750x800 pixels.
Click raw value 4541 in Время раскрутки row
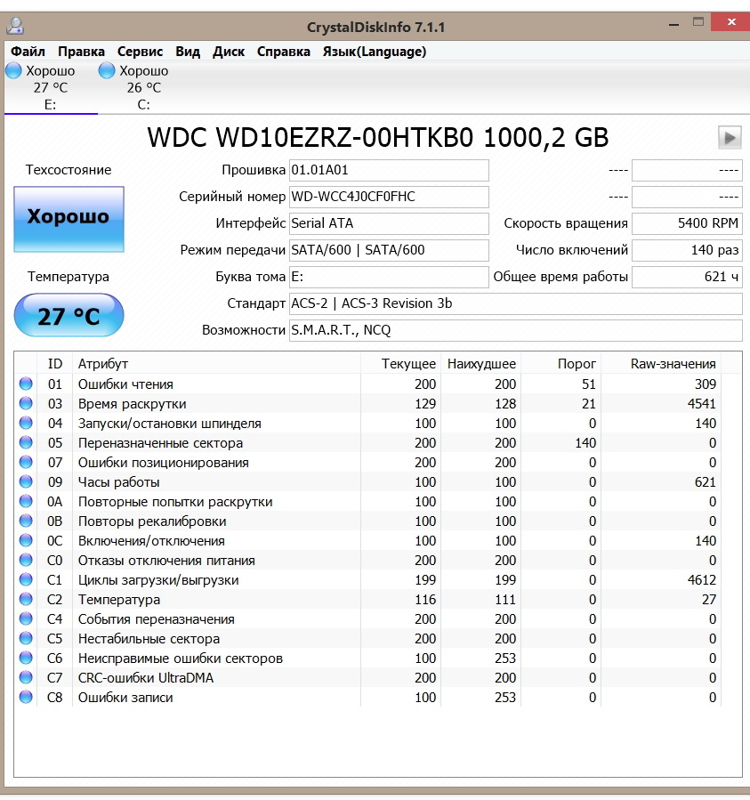pos(702,404)
